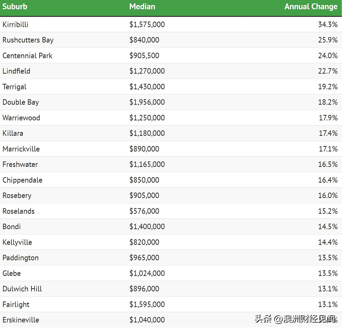Click the Suburb column header

(x=15, y=7)
